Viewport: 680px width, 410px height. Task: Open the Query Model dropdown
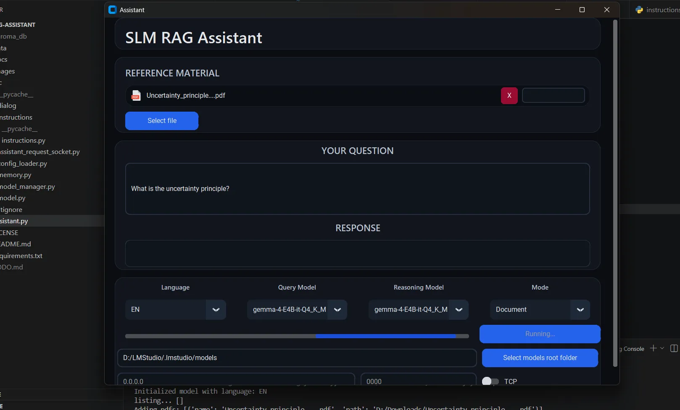pyautogui.click(x=297, y=310)
